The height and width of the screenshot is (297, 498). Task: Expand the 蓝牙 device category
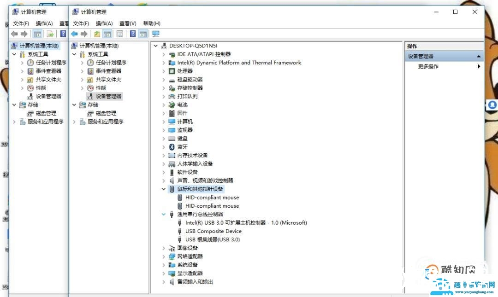pyautogui.click(x=164, y=146)
